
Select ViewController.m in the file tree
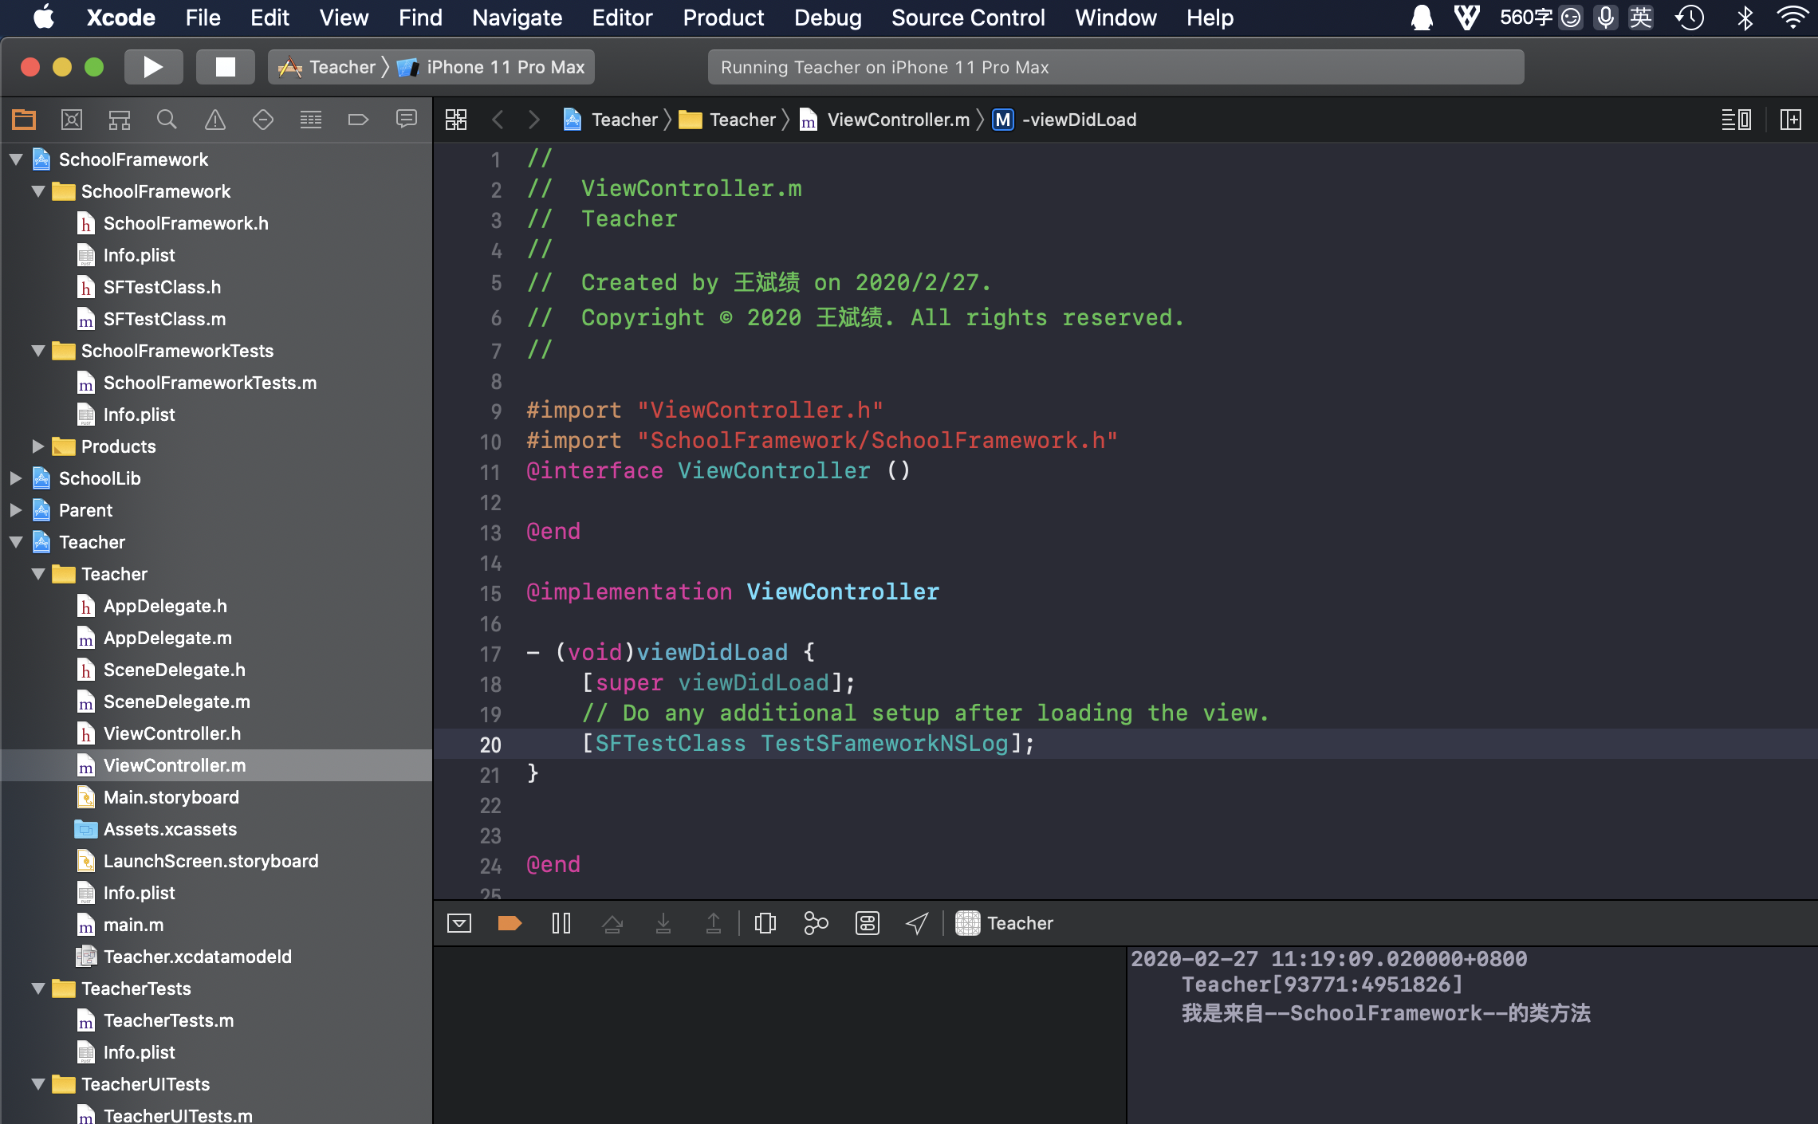tap(175, 764)
